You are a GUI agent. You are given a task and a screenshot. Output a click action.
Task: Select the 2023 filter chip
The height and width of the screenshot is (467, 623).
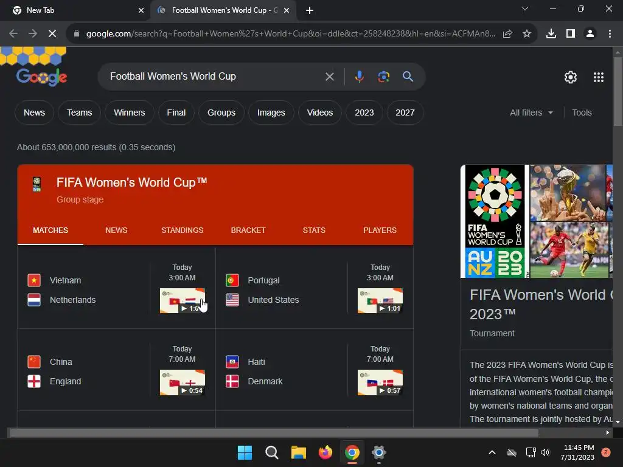point(364,112)
